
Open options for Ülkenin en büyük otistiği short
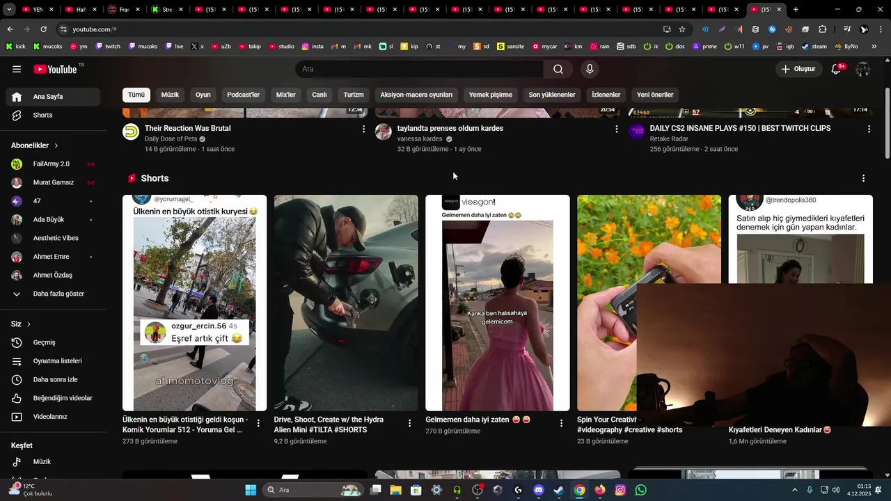(258, 423)
